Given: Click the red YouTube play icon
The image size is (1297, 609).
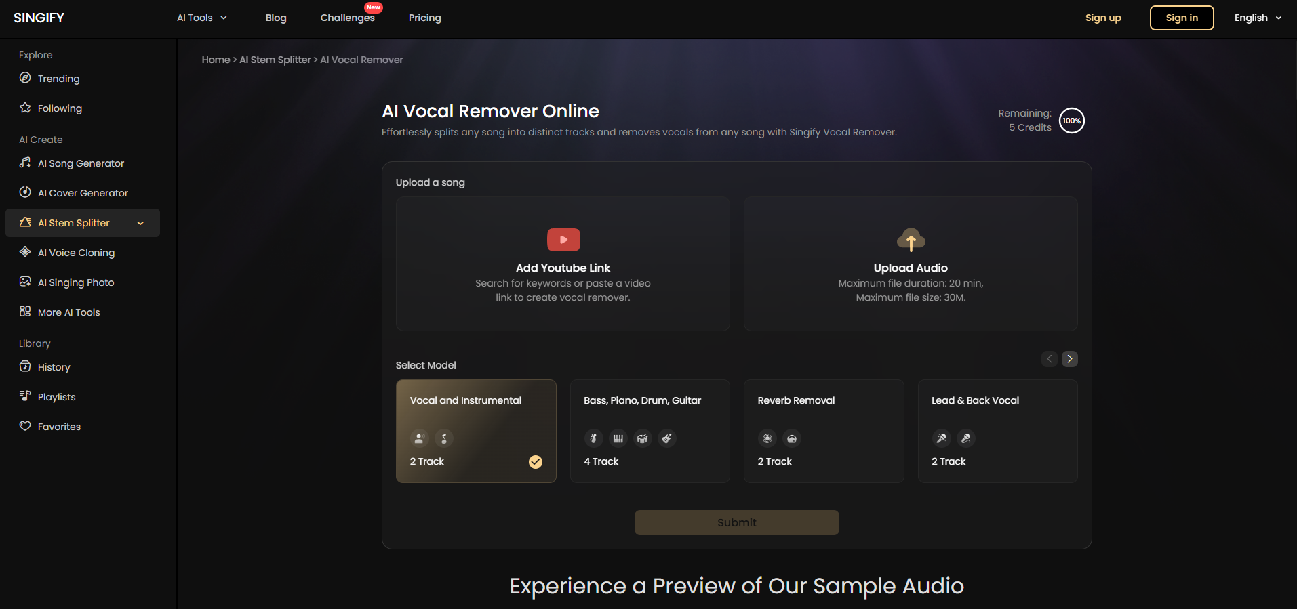Looking at the screenshot, I should click(563, 240).
